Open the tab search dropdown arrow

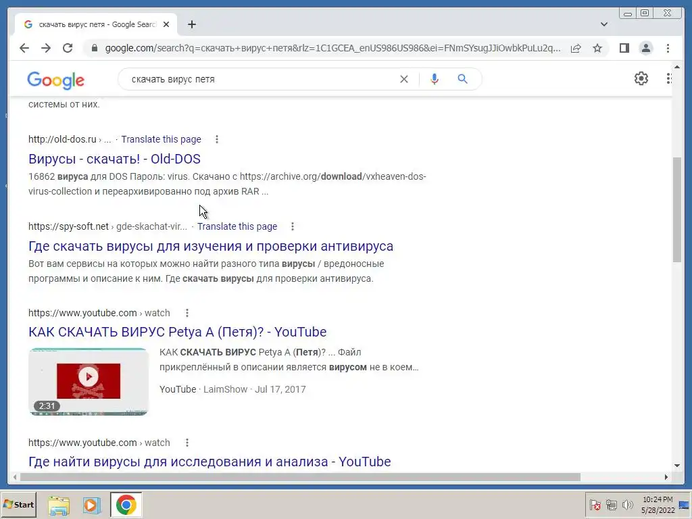[x=604, y=24]
